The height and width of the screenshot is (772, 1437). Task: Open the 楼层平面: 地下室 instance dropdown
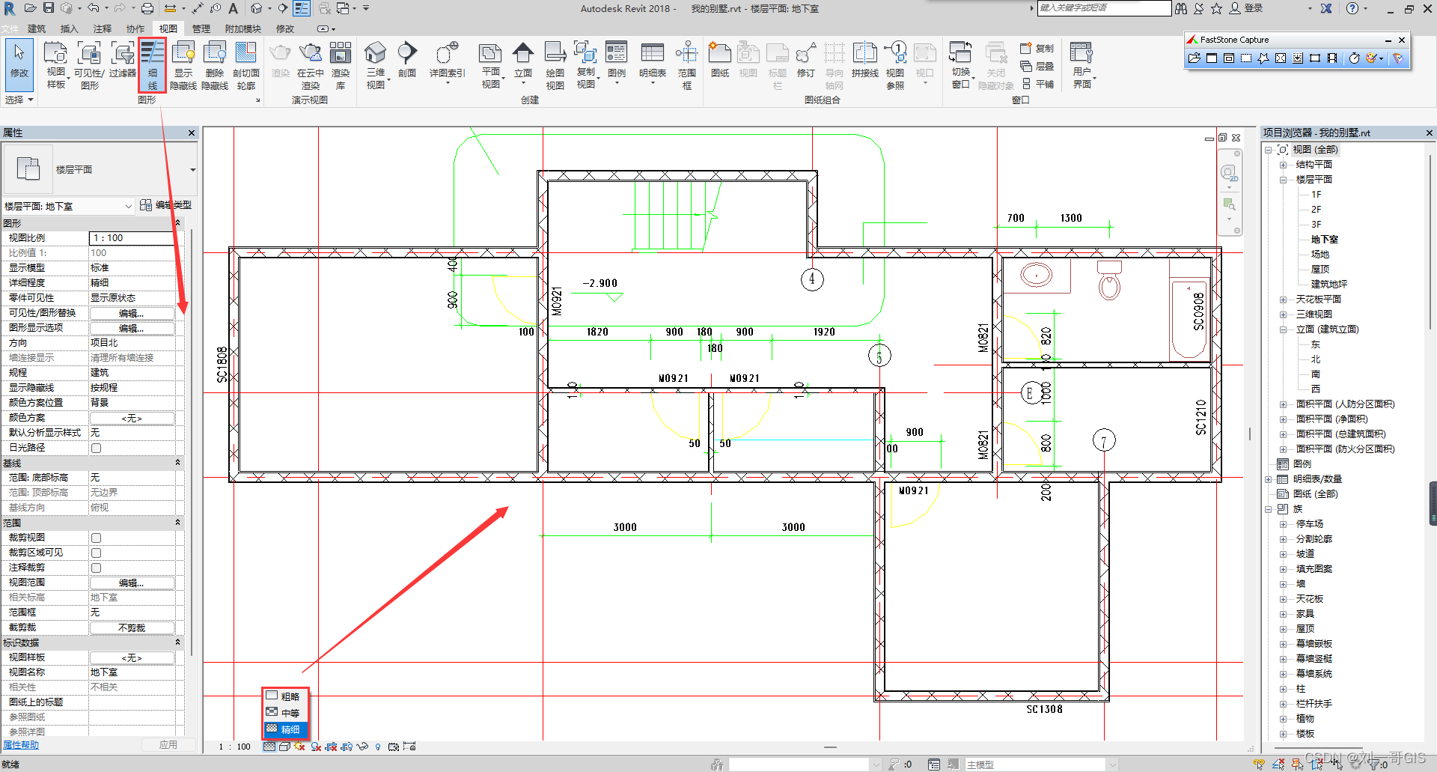pos(67,206)
